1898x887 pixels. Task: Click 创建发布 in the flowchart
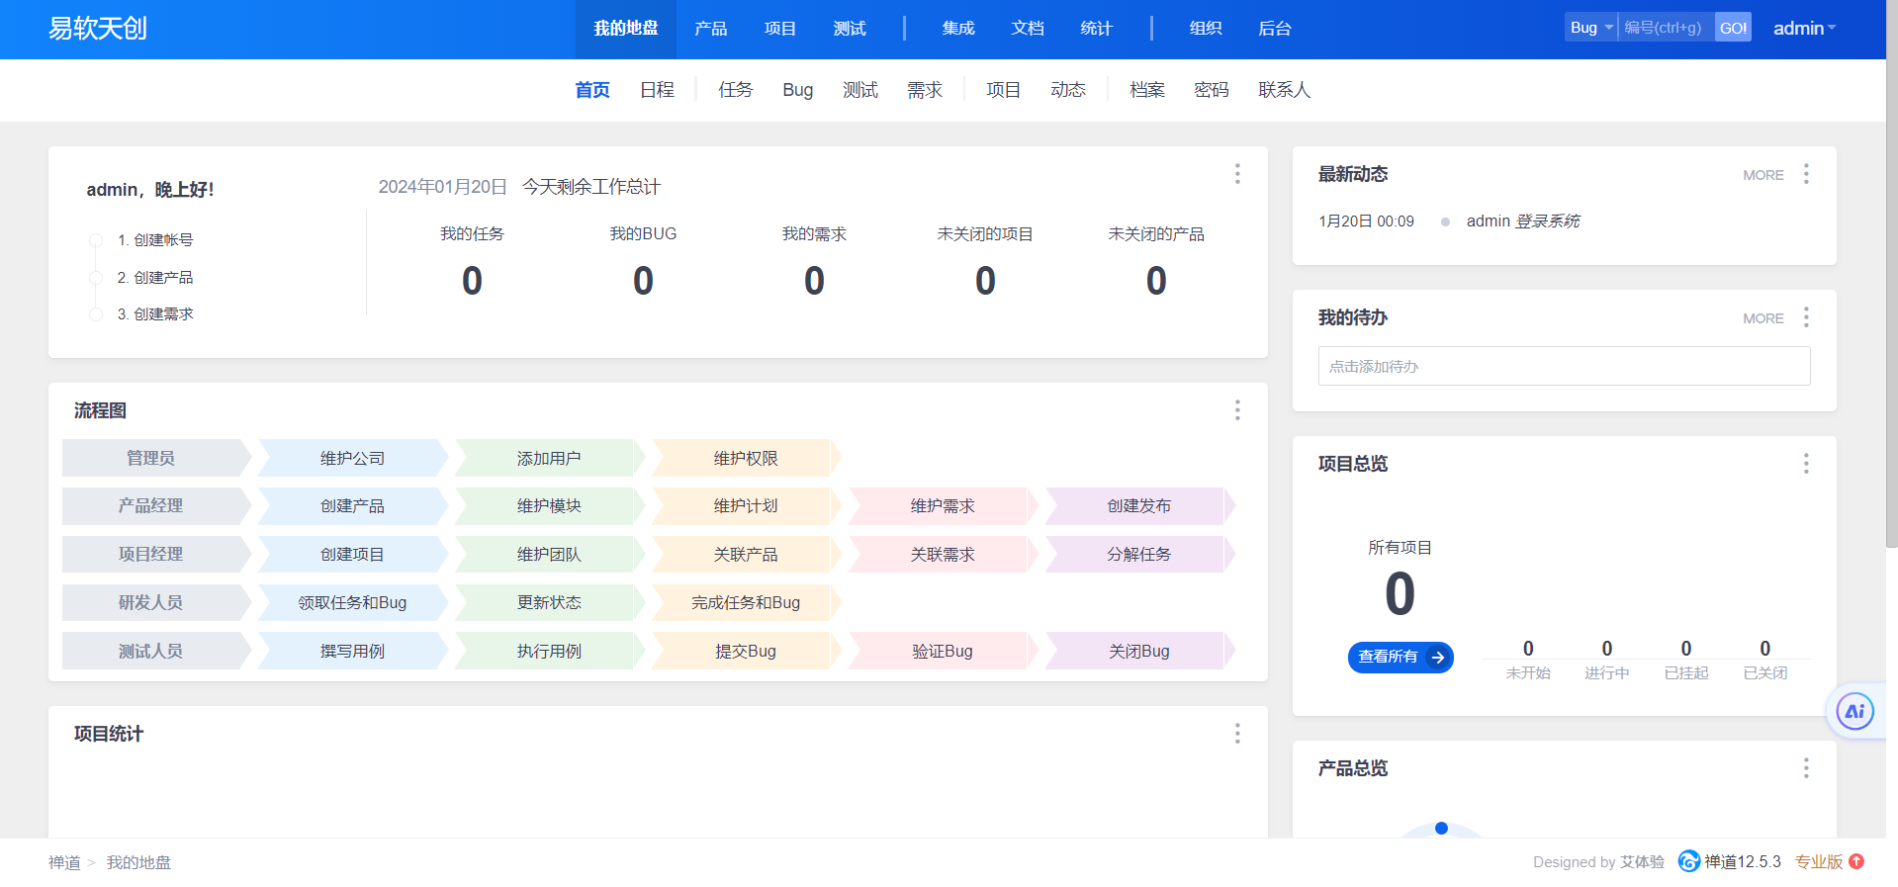pos(1139,506)
